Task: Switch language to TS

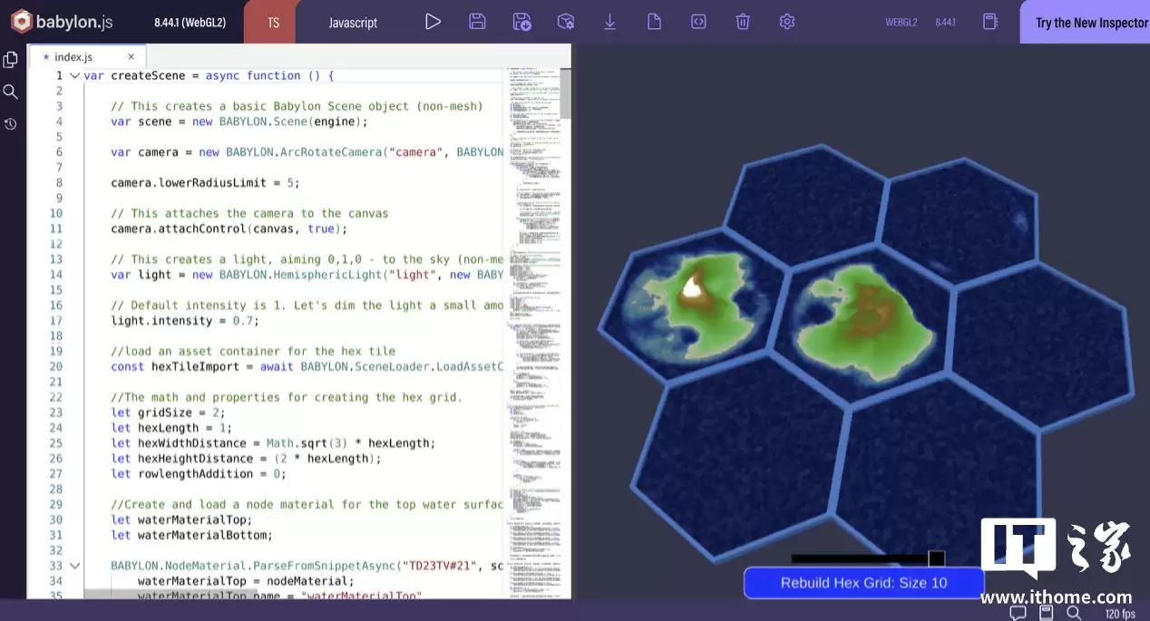Action: coord(273,23)
